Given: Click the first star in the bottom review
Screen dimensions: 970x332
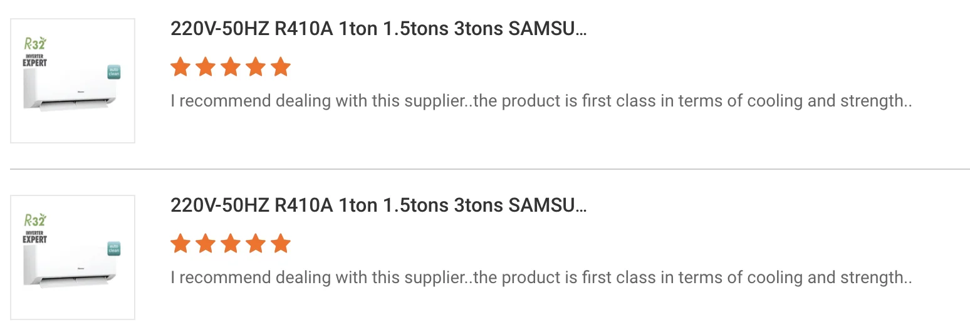Looking at the screenshot, I should click(x=180, y=243).
